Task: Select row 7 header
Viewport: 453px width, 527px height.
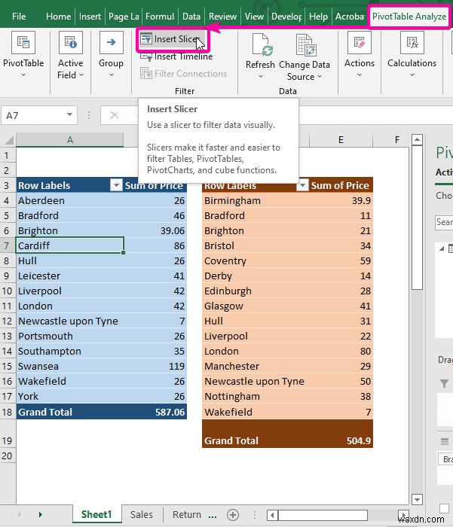Action: click(x=8, y=245)
